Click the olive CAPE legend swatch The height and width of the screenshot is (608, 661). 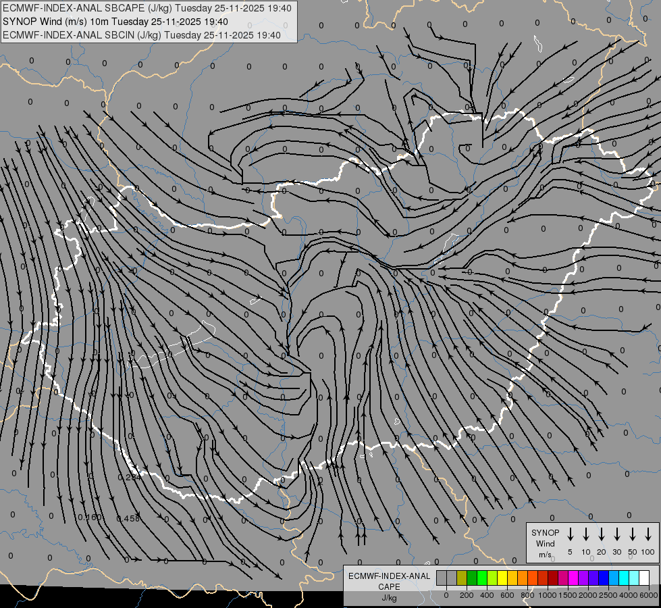[462, 578]
